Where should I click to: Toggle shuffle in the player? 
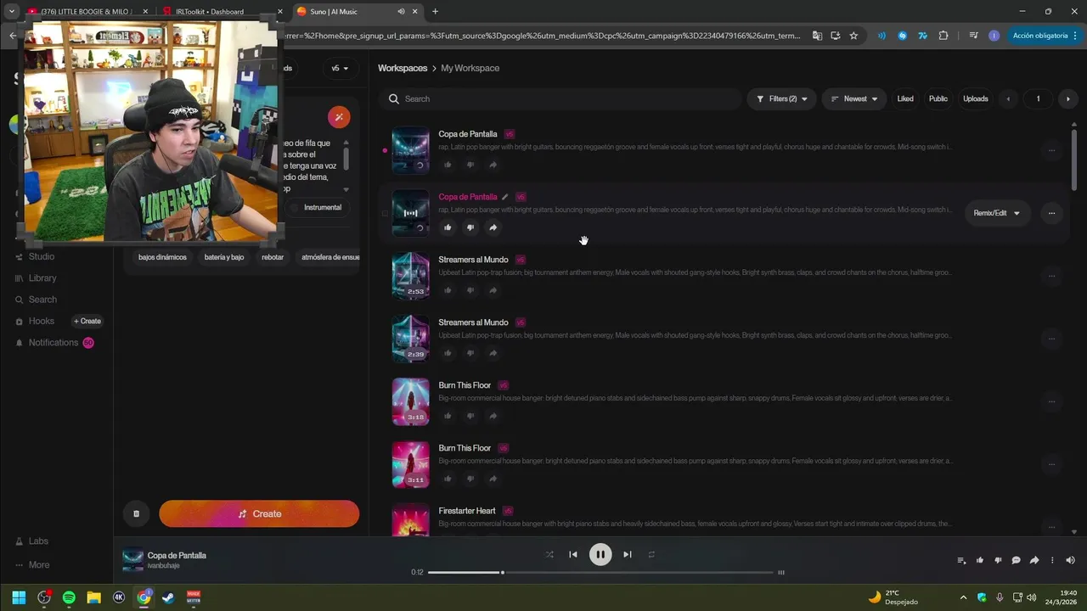(x=549, y=554)
